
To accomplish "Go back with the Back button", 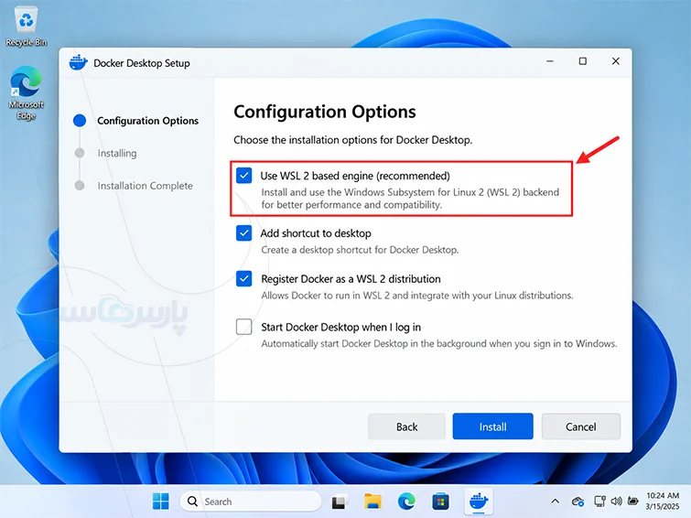I will (x=406, y=426).
